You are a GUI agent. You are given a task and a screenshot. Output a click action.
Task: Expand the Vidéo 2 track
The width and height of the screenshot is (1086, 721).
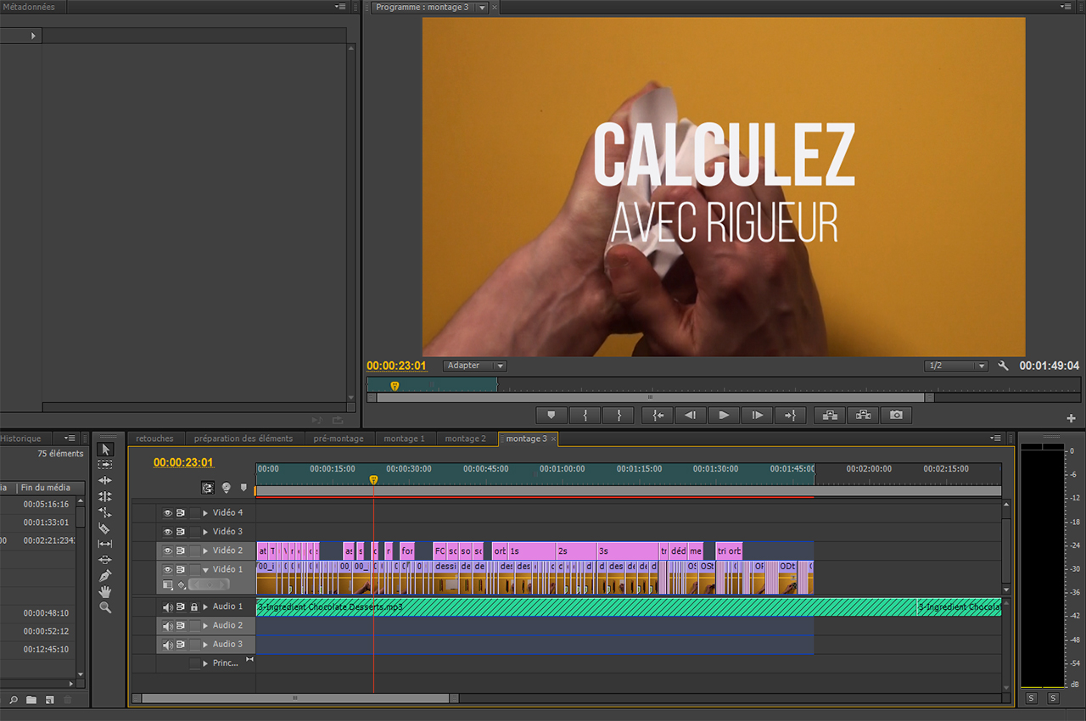205,551
